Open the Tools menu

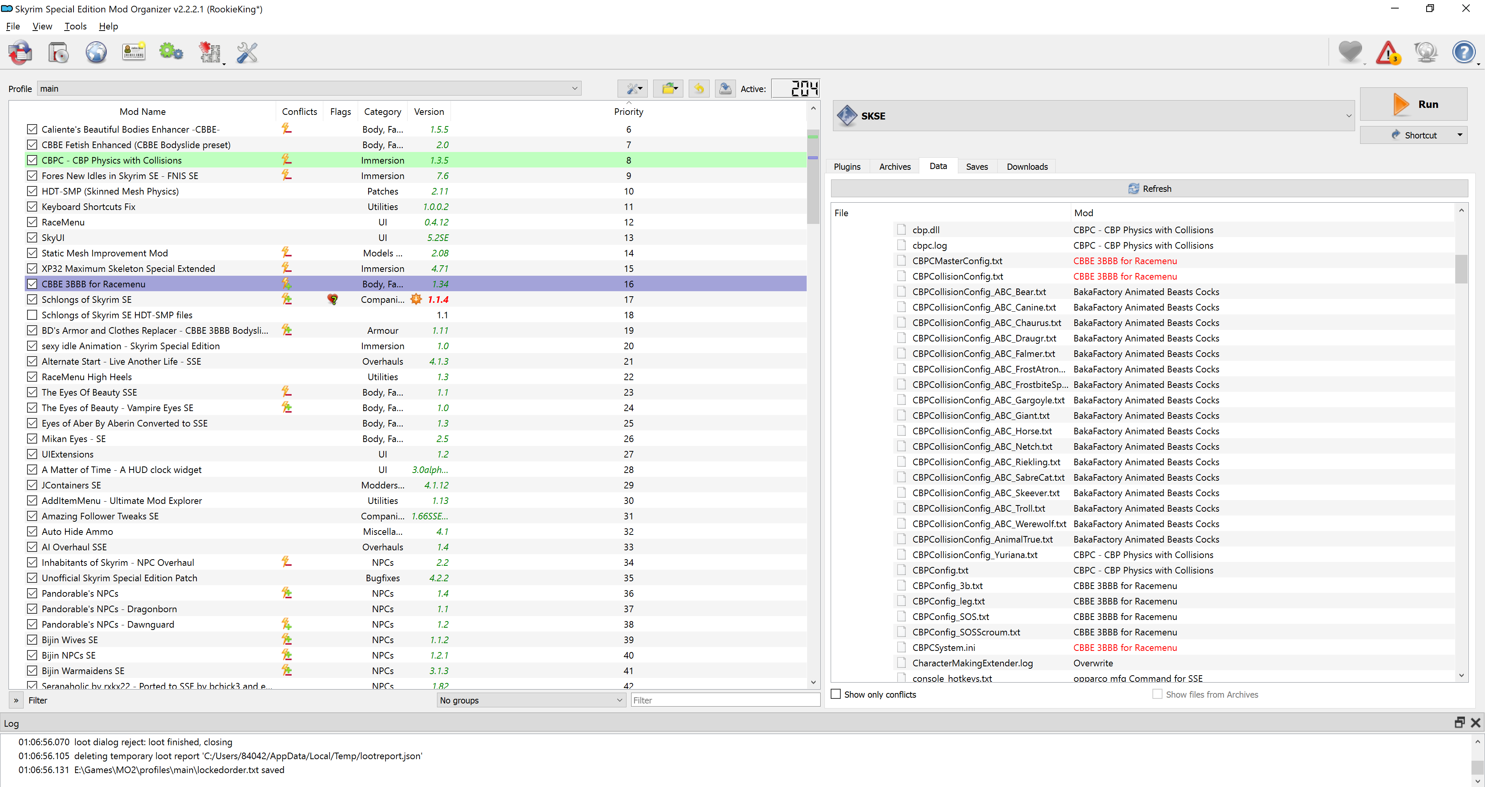tap(75, 26)
